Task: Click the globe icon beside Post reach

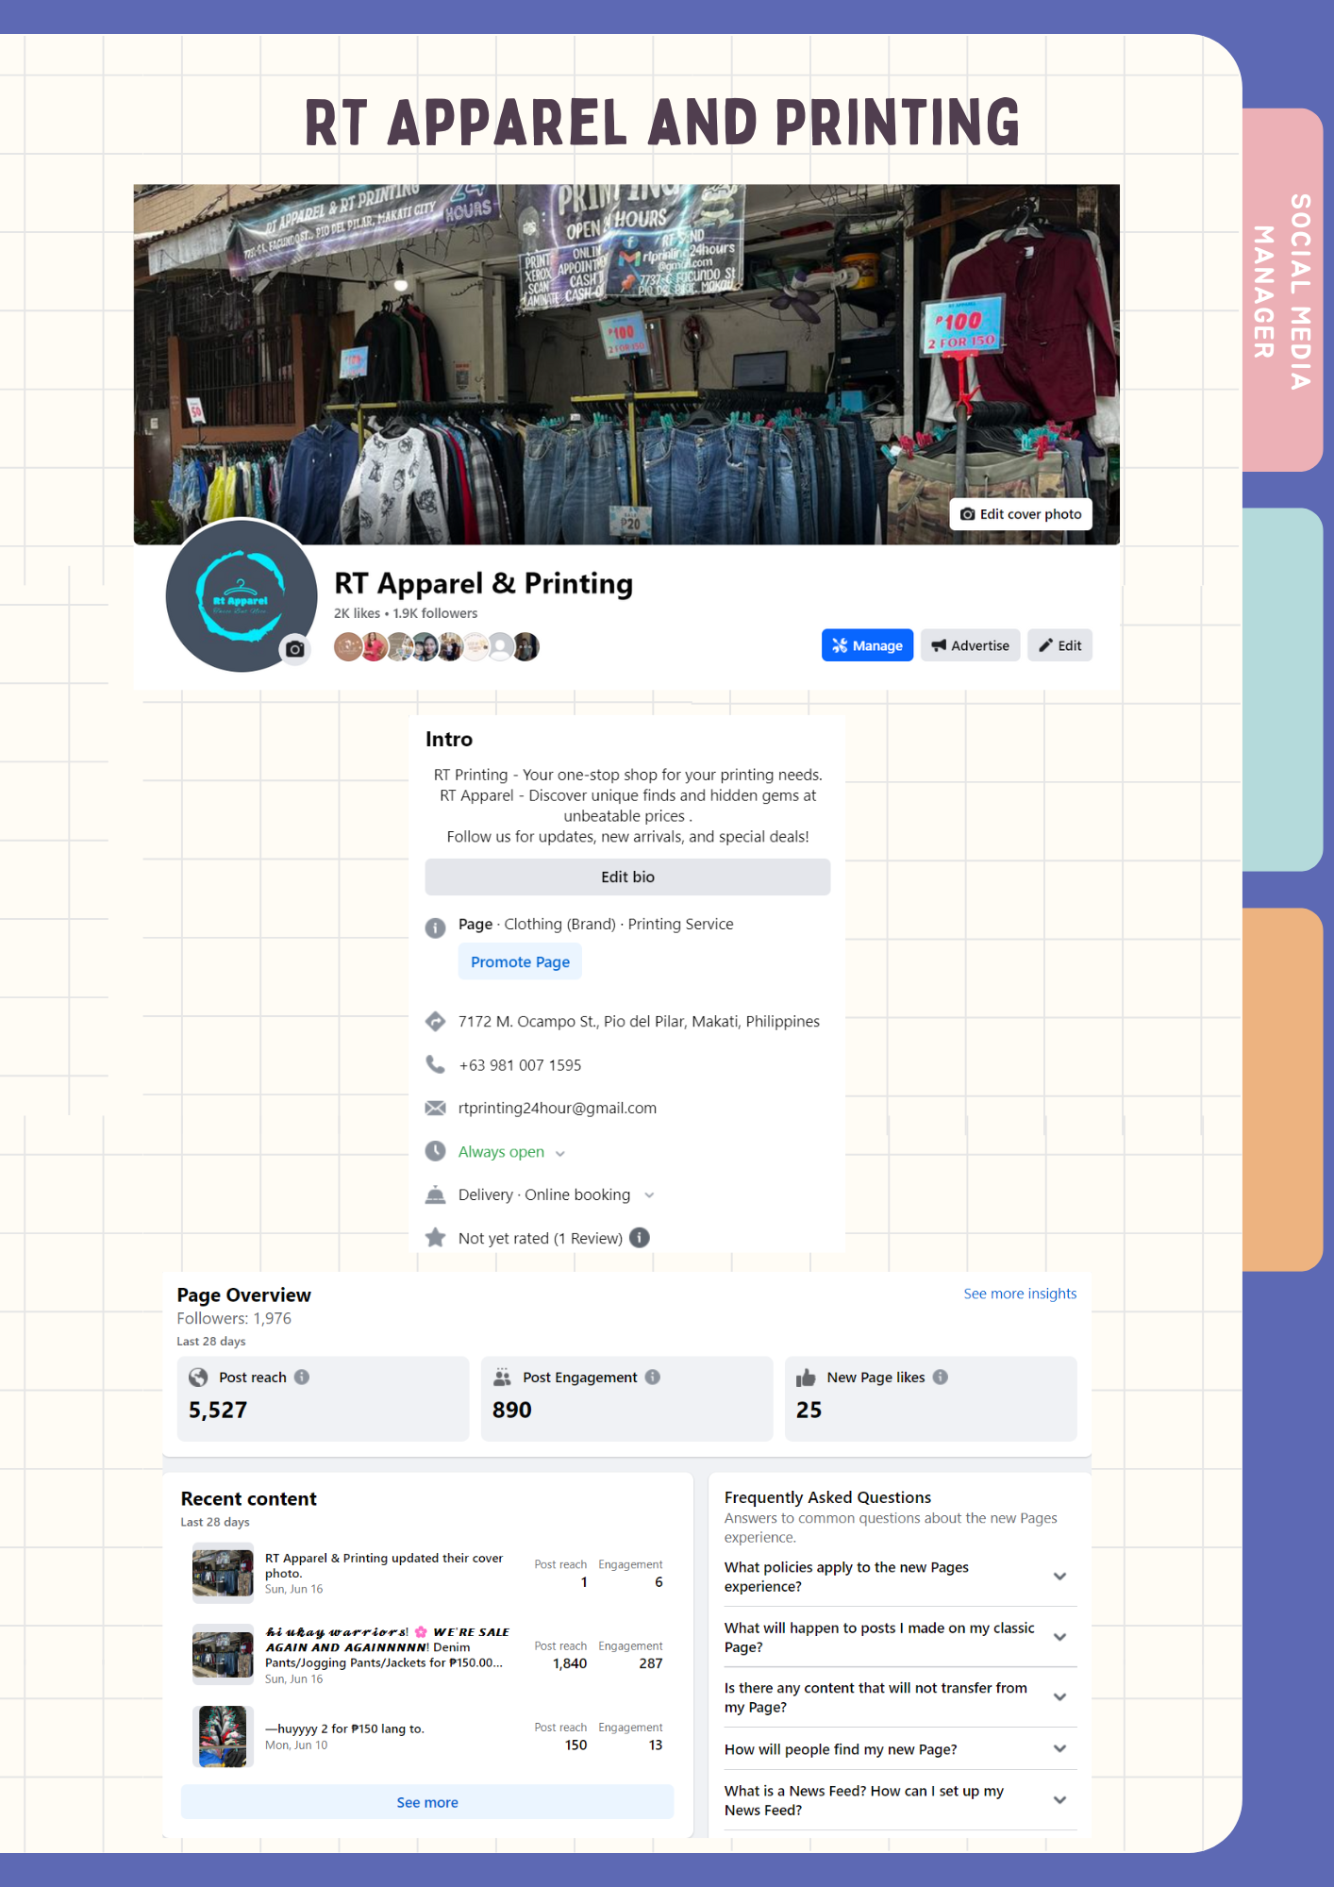Action: pyautogui.click(x=198, y=1378)
